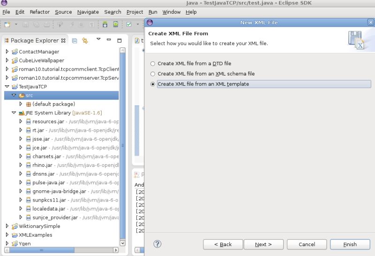Click the green checkmark toolbar icon
This screenshot has width=375, height=256.
click(x=129, y=24)
